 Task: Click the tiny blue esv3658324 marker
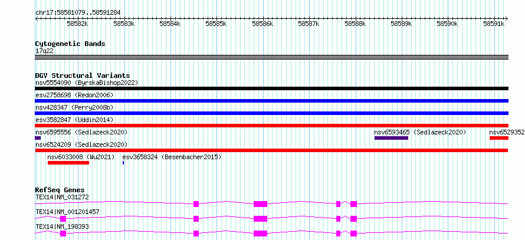click(123, 163)
